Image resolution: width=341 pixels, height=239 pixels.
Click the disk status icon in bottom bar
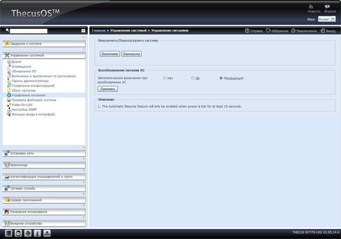[18, 233]
